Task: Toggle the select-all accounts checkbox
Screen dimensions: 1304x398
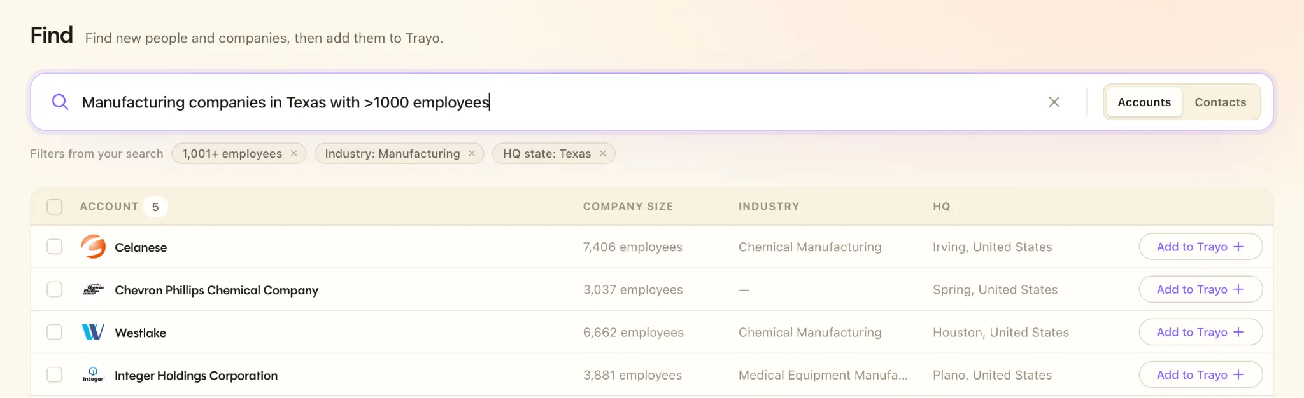Action: click(55, 207)
